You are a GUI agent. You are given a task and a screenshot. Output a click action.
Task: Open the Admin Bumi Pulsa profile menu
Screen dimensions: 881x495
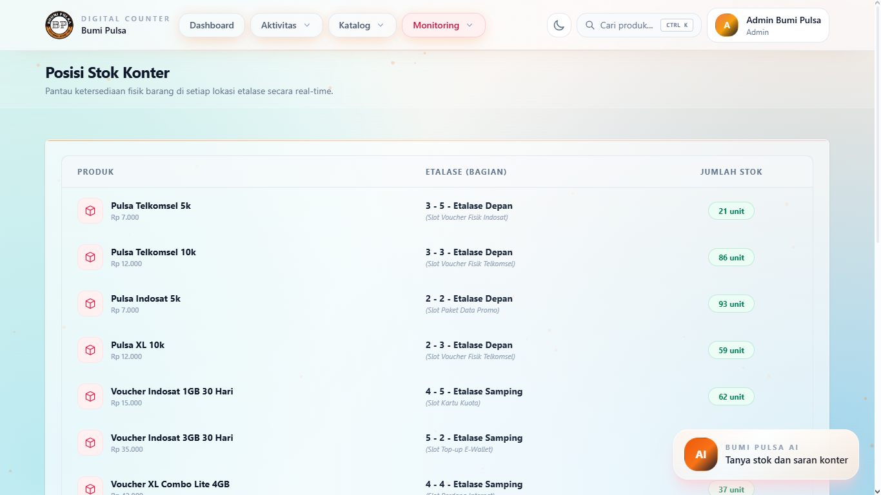pos(768,25)
